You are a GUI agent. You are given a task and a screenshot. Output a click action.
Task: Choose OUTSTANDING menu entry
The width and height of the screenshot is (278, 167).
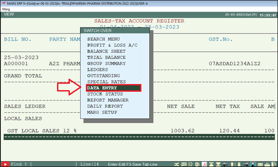[103, 76]
